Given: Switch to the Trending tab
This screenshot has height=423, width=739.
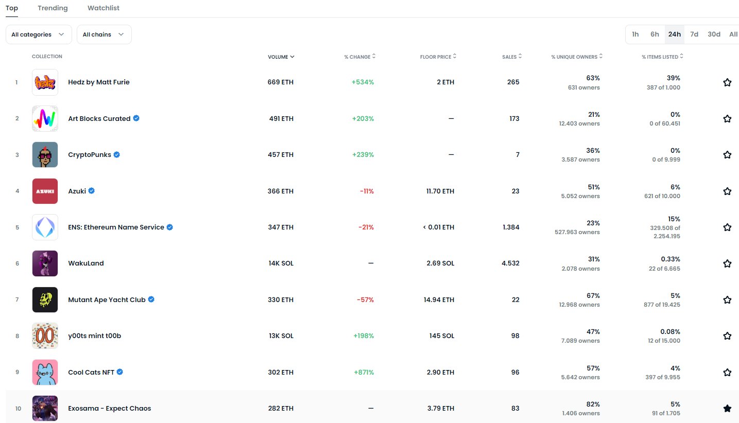Looking at the screenshot, I should click(53, 8).
